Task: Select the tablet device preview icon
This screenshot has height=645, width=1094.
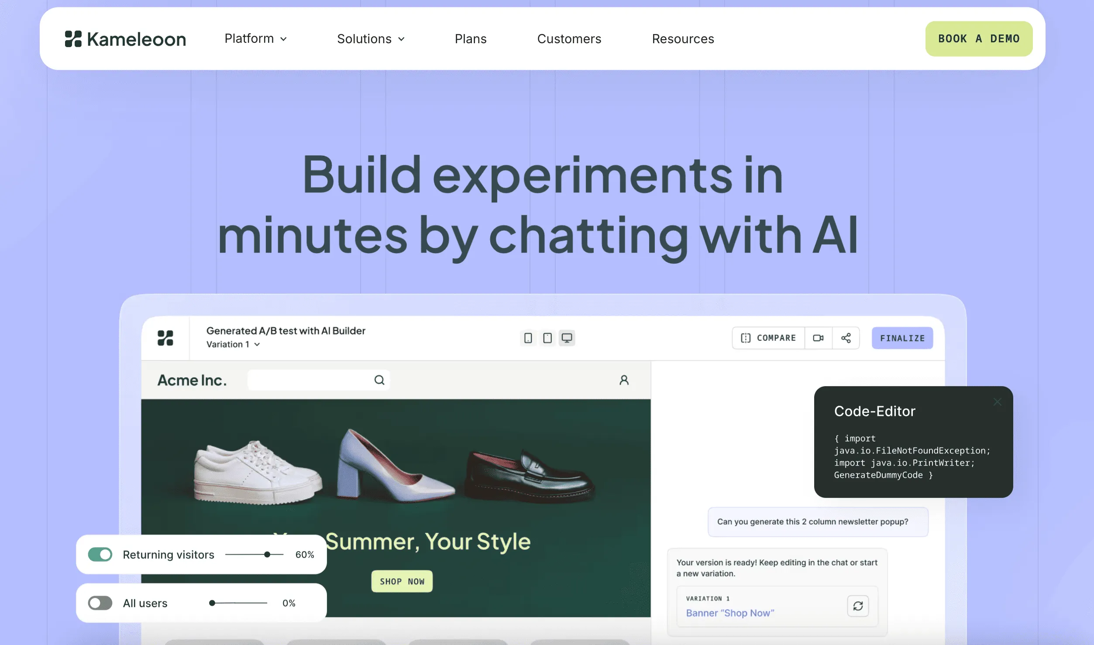Action: [547, 338]
